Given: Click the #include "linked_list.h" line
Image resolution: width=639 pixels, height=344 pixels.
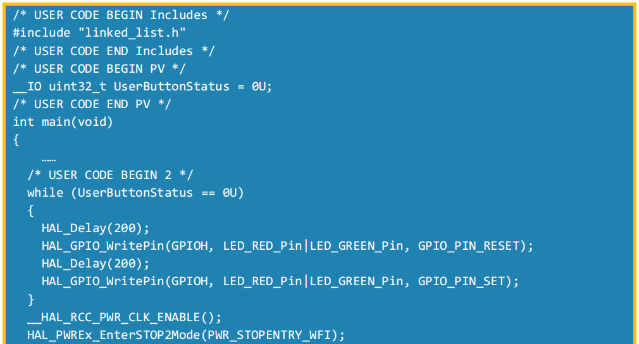Looking at the screenshot, I should [99, 33].
